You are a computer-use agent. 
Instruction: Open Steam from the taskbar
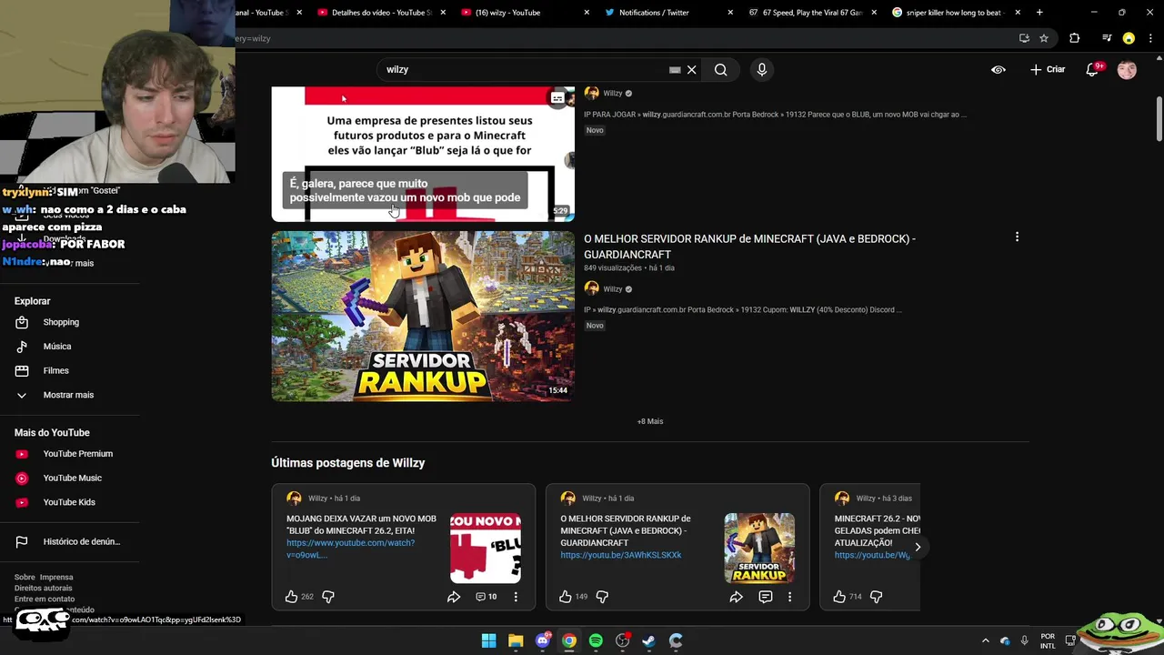(648, 640)
